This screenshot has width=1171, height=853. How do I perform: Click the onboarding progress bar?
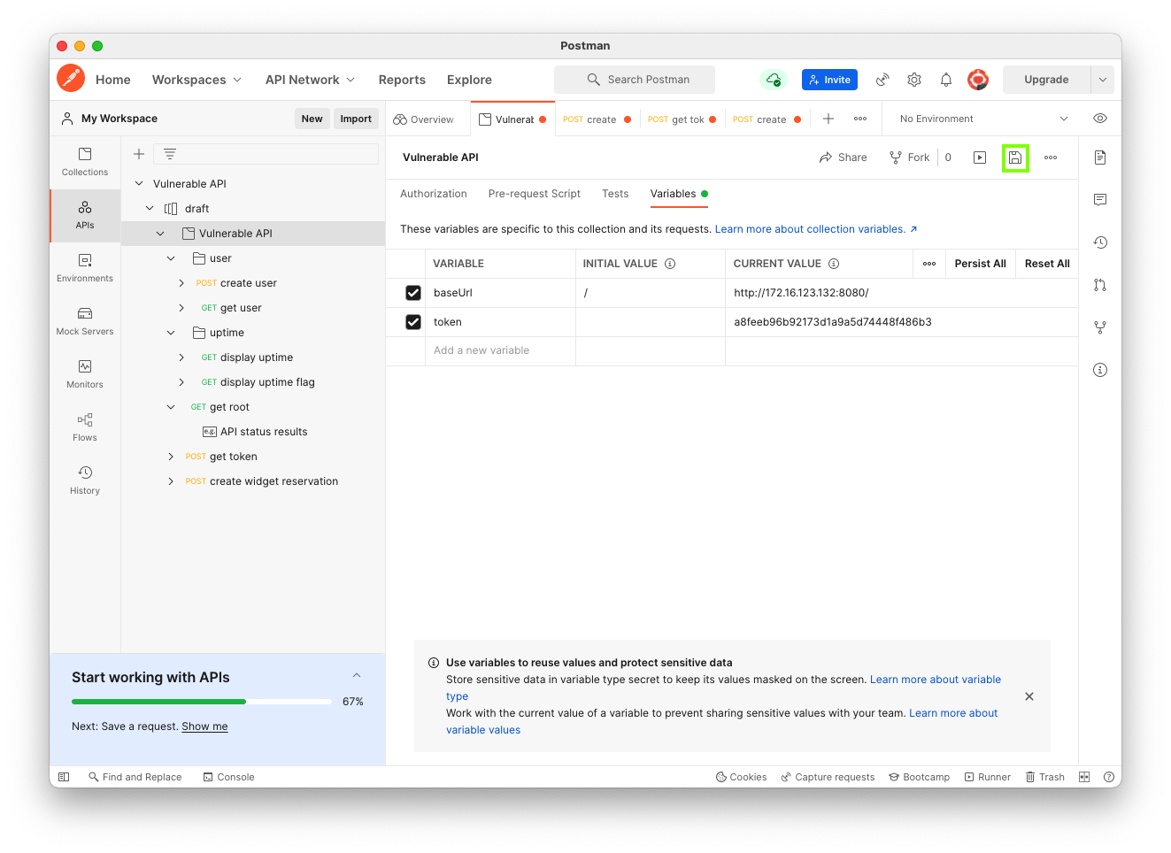click(203, 702)
